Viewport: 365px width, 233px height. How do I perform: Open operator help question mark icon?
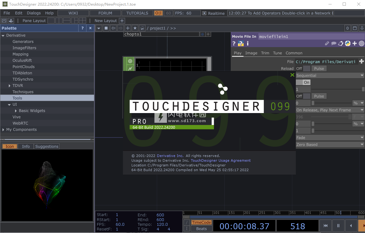pyautogui.click(x=234, y=43)
